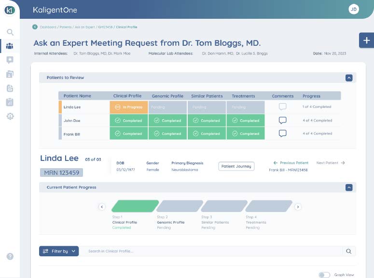374x278 pixels.
Task: Click the Patient Journey button
Action: coord(236,166)
